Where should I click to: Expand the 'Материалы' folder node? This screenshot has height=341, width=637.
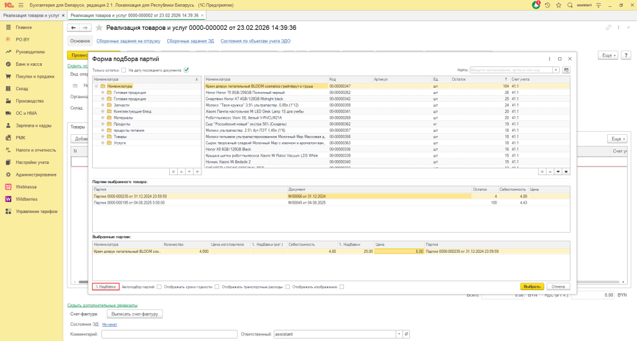click(x=103, y=117)
